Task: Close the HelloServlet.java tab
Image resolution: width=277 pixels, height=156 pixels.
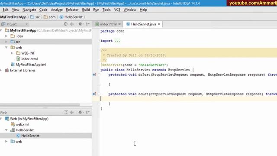Action: point(159,24)
